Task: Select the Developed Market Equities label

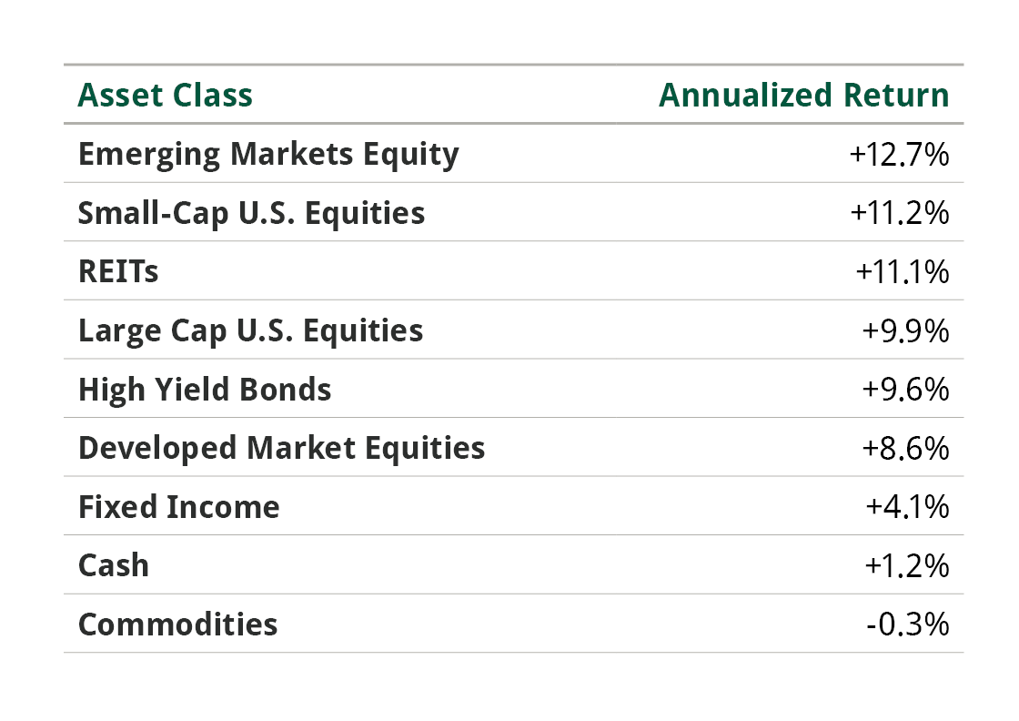Action: point(281,448)
